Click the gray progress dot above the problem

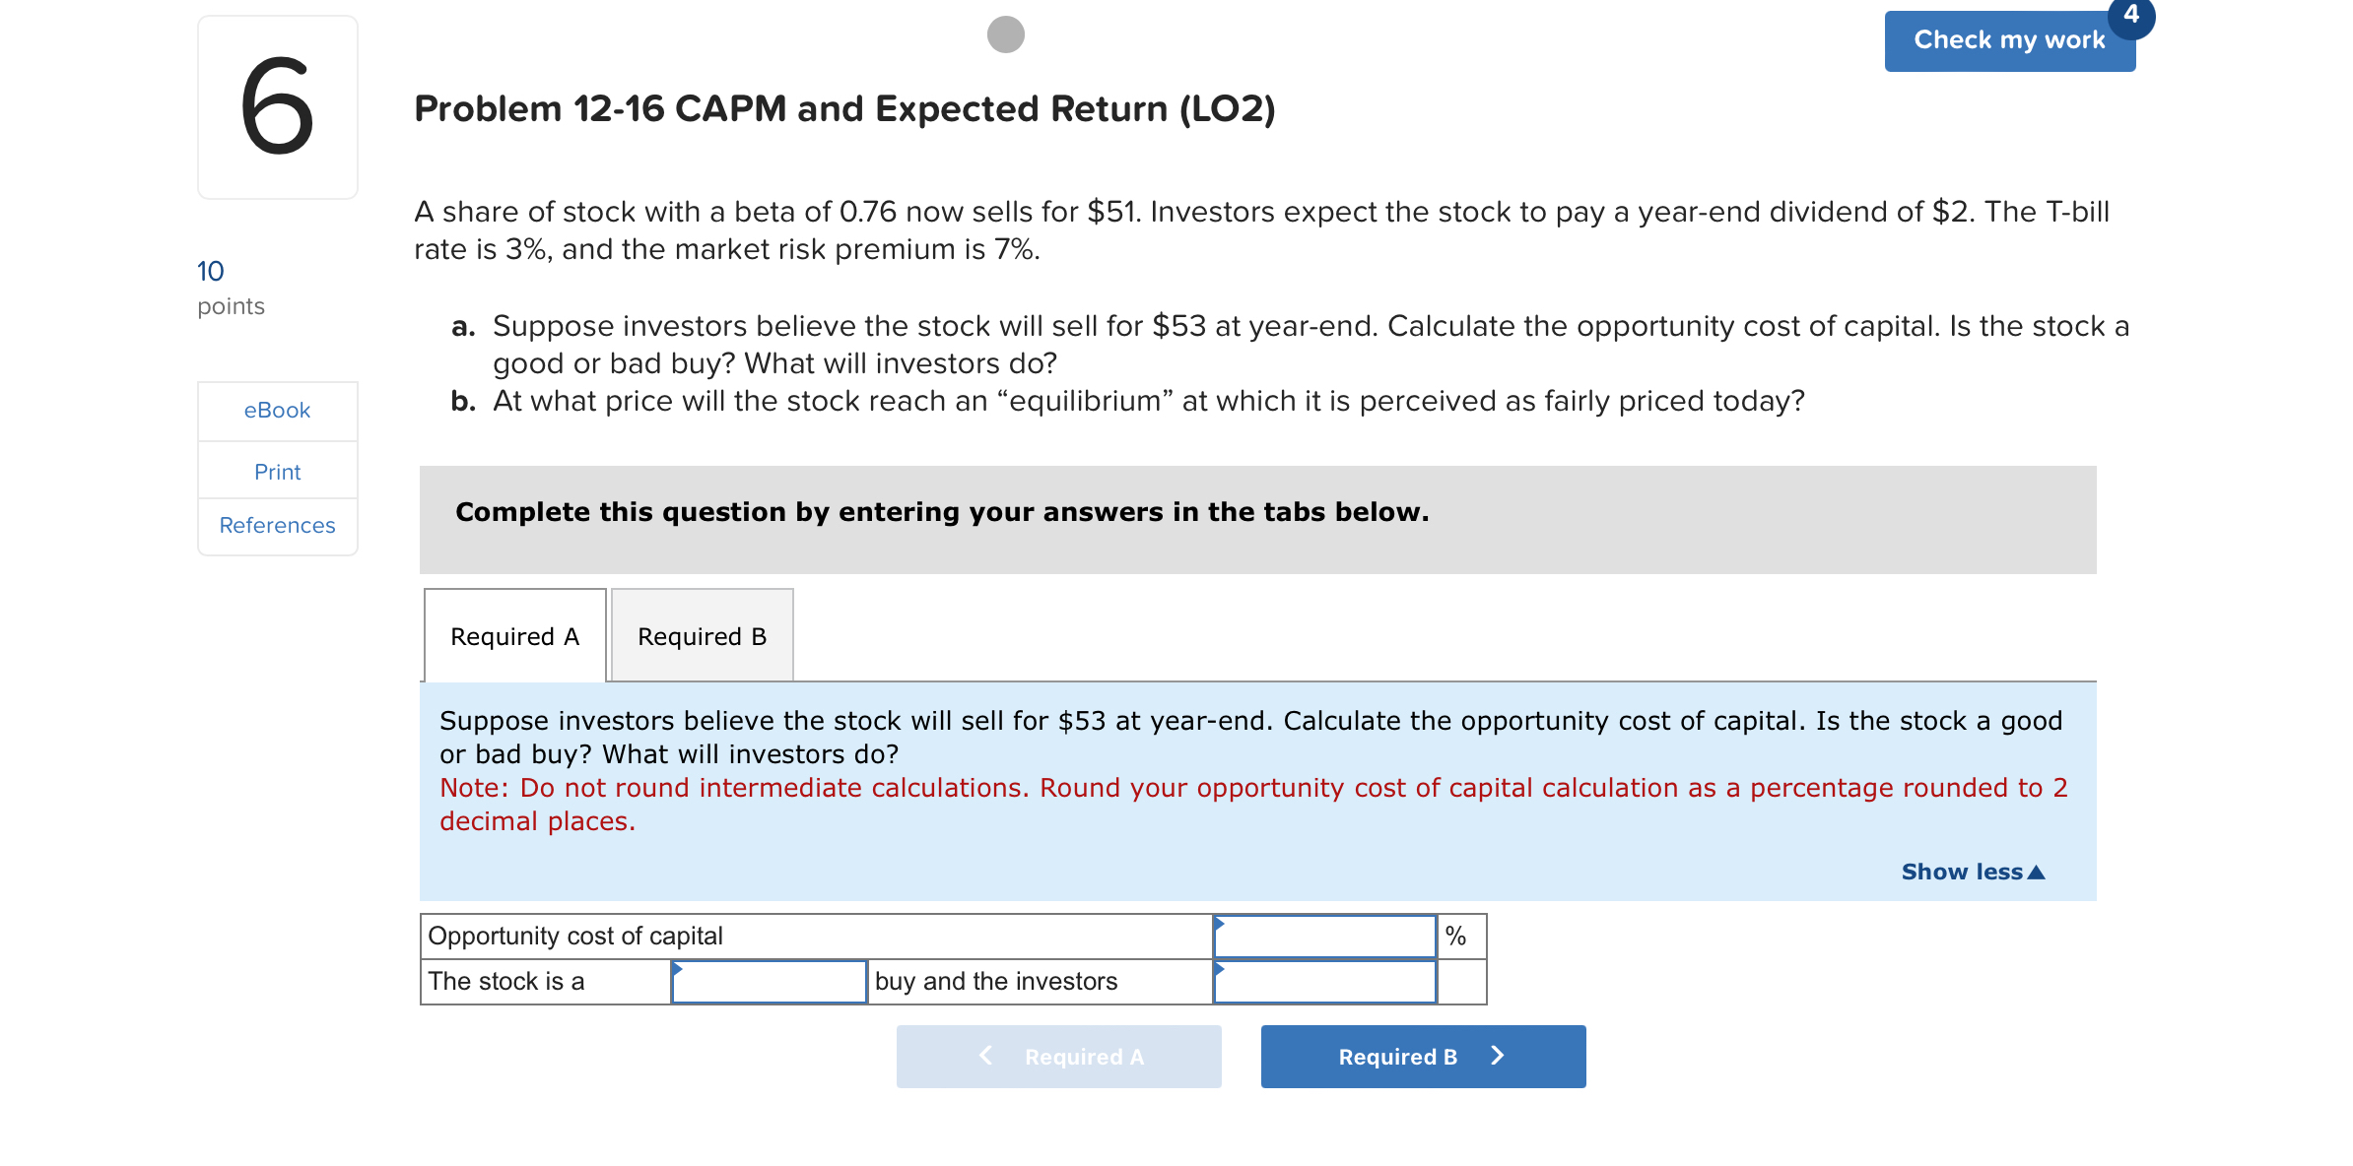point(1007,34)
